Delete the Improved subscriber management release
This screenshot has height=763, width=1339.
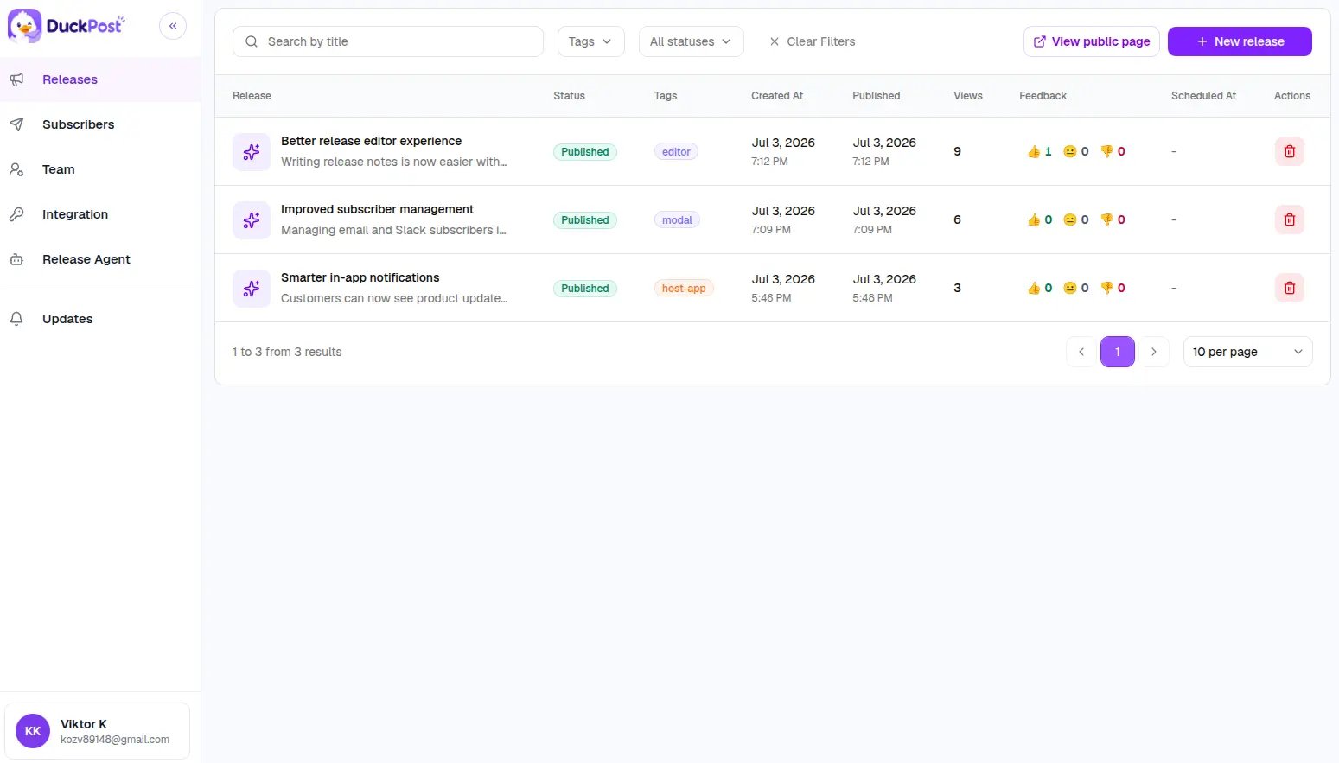[x=1289, y=219]
